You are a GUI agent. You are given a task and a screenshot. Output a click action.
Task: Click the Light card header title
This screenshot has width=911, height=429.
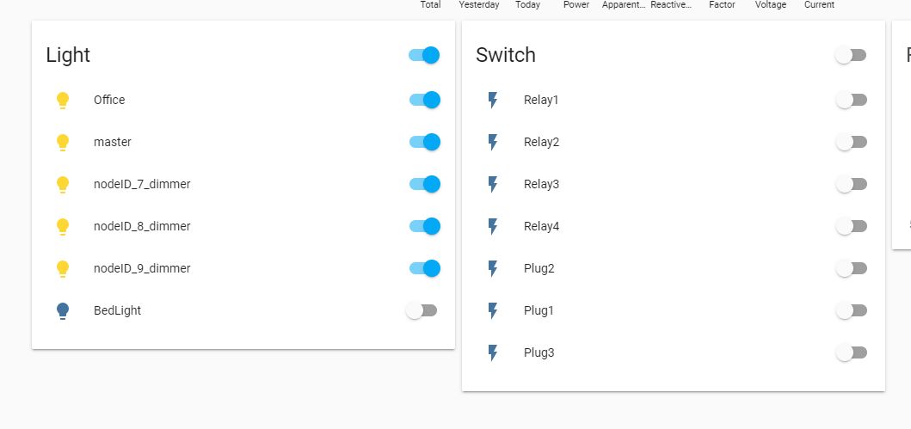(68, 55)
